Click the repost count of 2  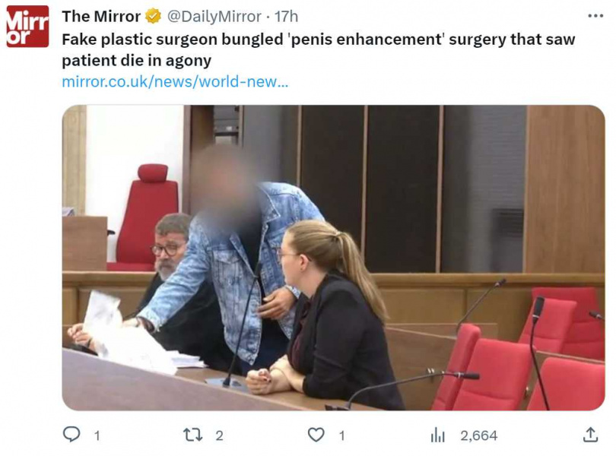click(219, 435)
